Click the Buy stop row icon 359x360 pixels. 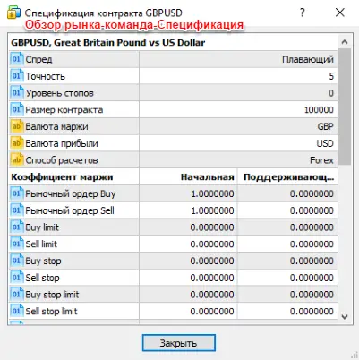(x=17, y=261)
